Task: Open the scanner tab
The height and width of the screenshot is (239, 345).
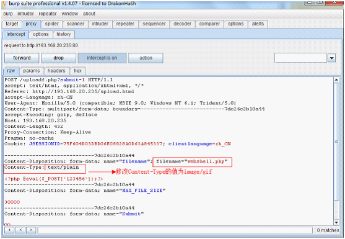Action: 76,24
